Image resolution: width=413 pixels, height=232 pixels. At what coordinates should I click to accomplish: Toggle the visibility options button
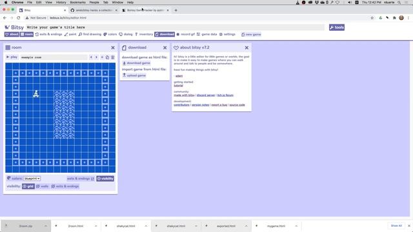click(x=105, y=179)
